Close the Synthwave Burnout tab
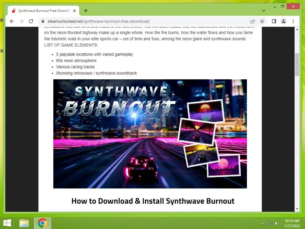Image resolution: width=305 pixels, height=229 pixels. (74, 11)
